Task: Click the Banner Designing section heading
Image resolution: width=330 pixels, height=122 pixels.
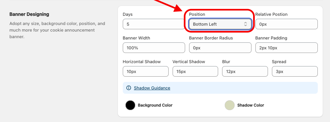Action: click(29, 14)
